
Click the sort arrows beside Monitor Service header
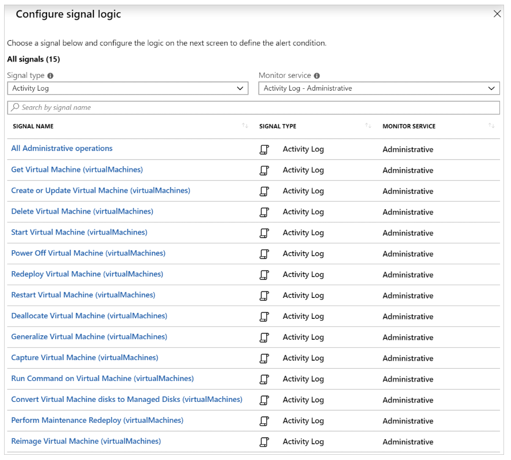click(491, 126)
